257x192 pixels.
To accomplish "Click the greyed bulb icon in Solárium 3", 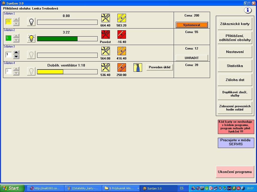I will pyautogui.click(x=31, y=55).
